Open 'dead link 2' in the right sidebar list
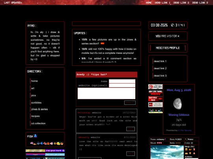 [x=160, y=68]
